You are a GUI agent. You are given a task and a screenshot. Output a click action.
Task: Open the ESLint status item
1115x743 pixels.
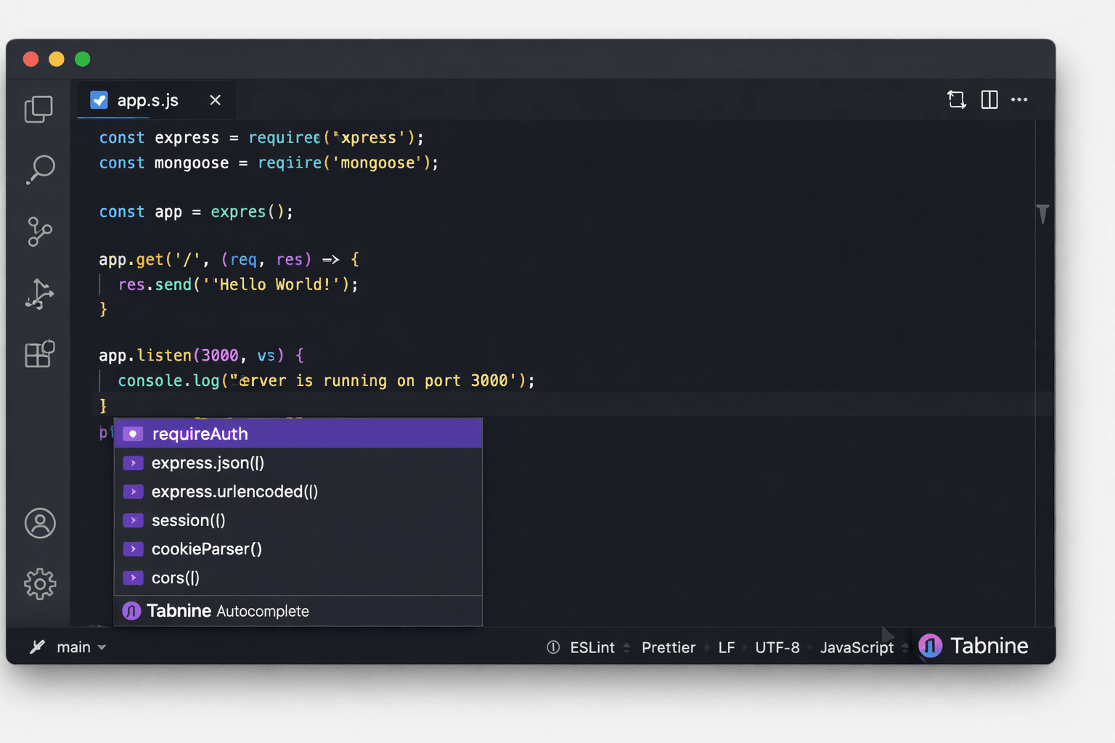pyautogui.click(x=592, y=647)
